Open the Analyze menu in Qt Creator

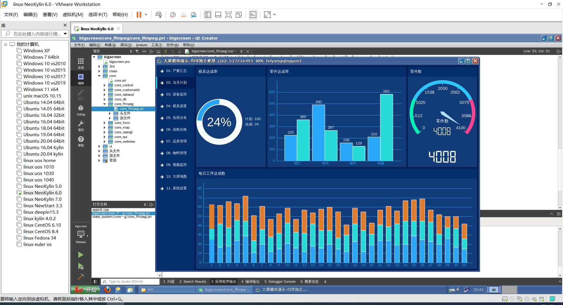click(x=141, y=45)
